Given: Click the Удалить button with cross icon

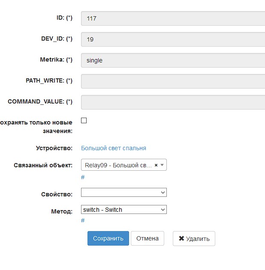Looking at the screenshot, I should coord(194,239).
